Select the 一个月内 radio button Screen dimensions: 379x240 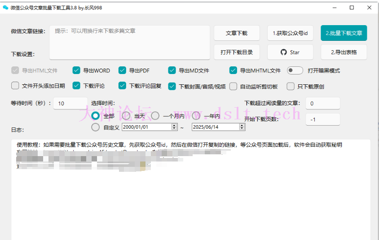(155, 116)
